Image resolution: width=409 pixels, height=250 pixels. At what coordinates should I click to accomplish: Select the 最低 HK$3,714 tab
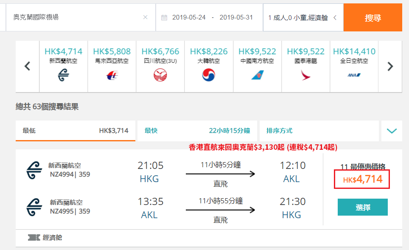click(x=76, y=131)
